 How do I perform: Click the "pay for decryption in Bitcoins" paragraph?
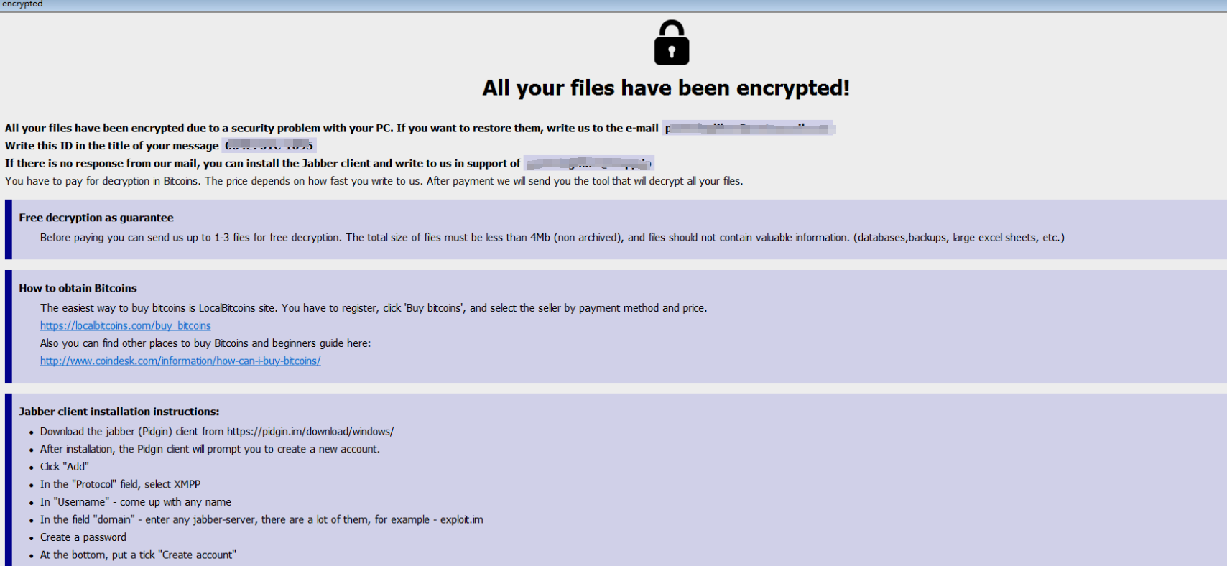pyautogui.click(x=374, y=181)
